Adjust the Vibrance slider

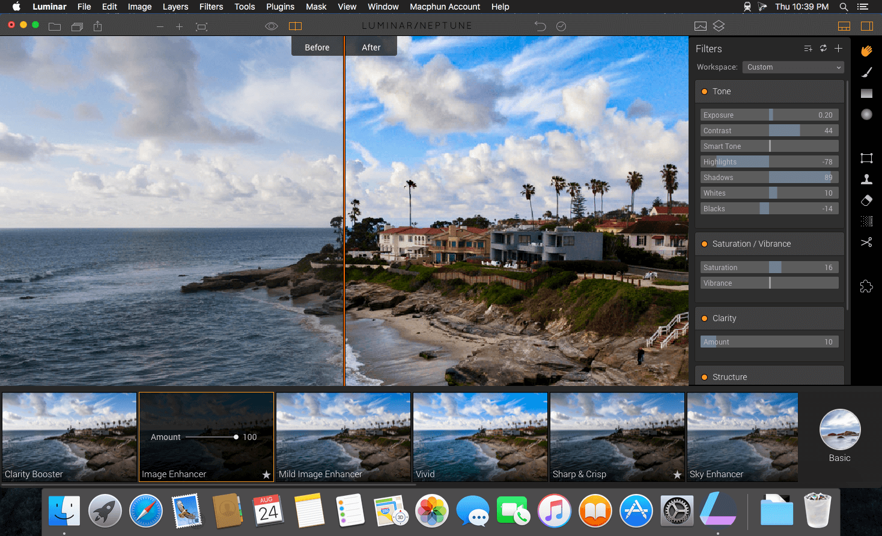[770, 283]
